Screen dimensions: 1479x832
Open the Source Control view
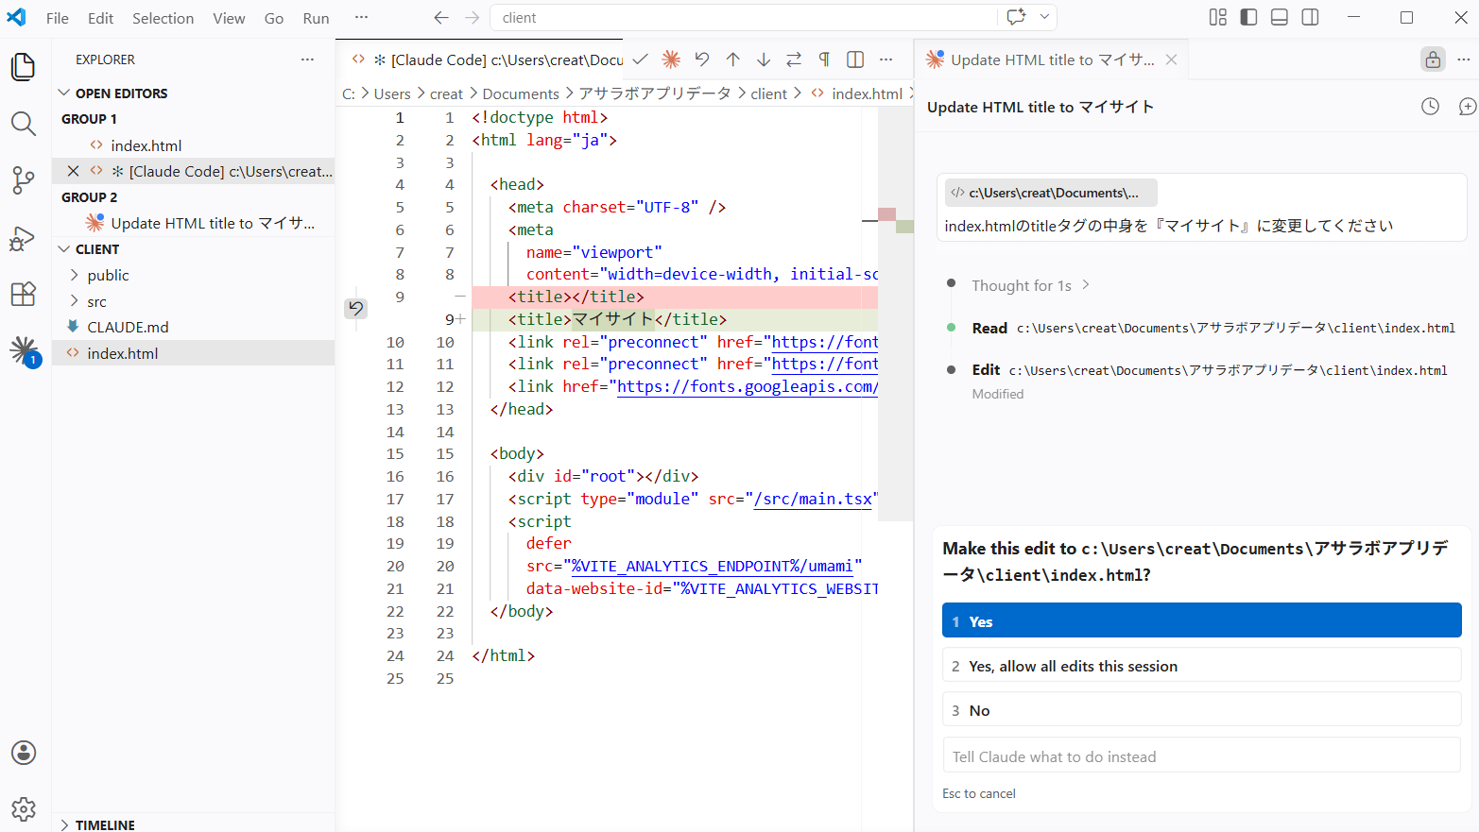tap(23, 180)
